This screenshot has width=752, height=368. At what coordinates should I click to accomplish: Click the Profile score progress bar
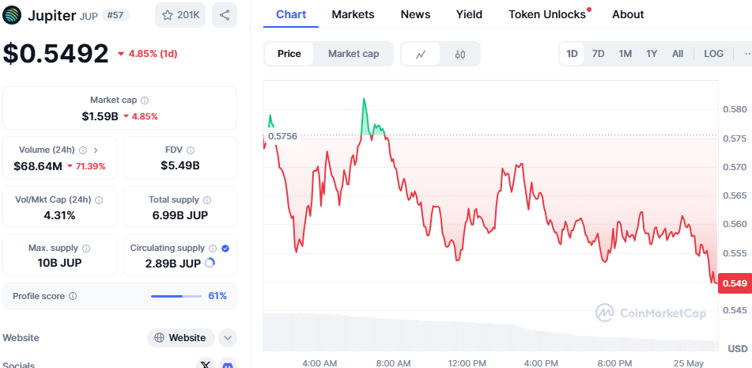176,296
